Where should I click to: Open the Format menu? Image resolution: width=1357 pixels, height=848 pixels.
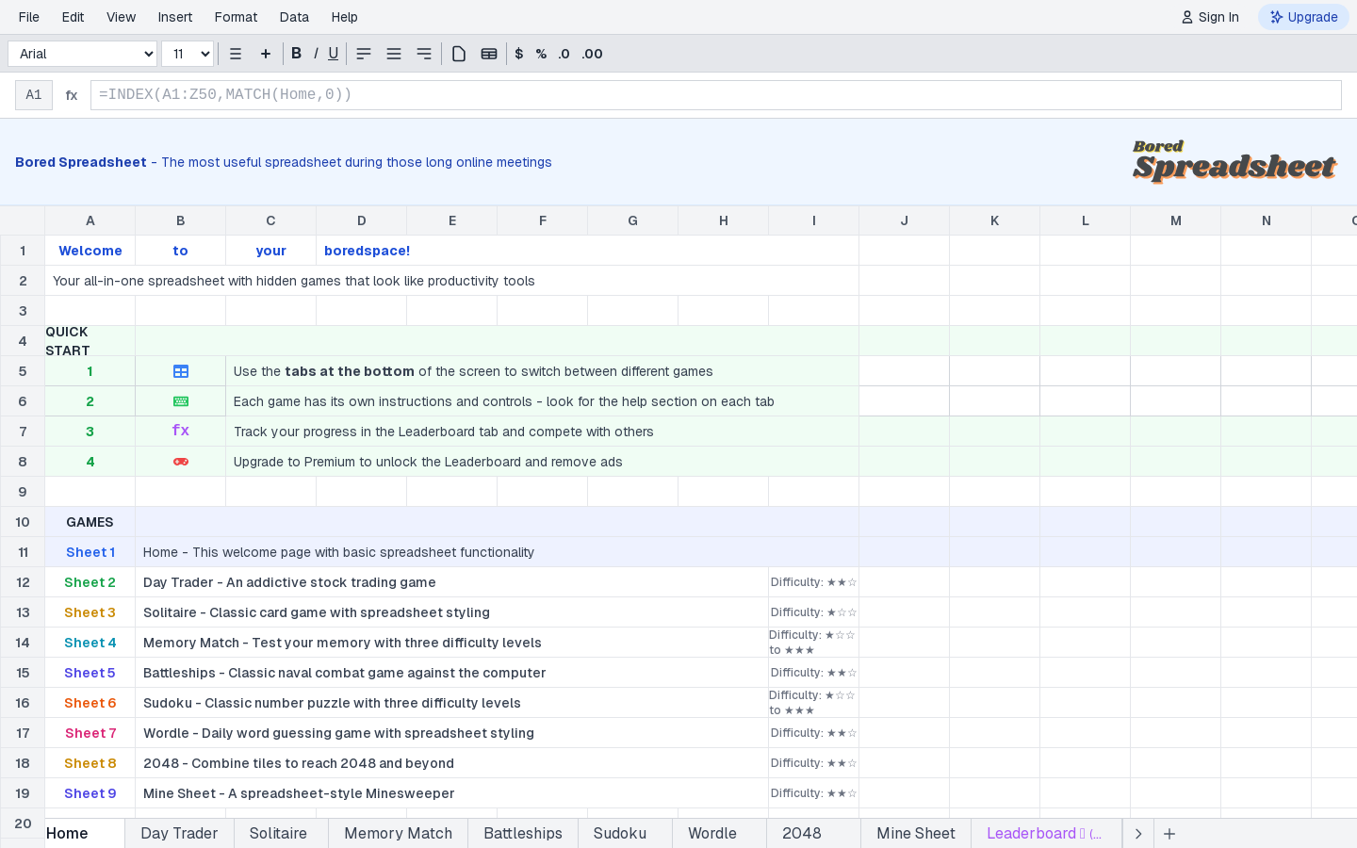coord(236,17)
